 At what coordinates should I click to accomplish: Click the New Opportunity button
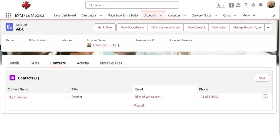132,27
